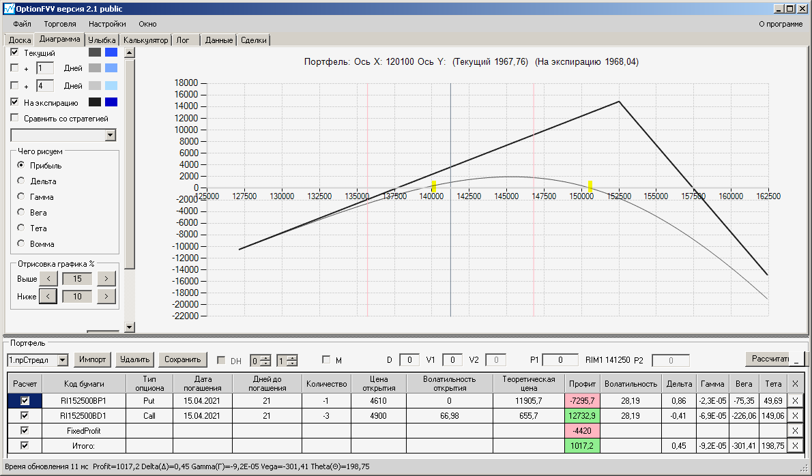Click the Рассчитать button
Image resolution: width=812 pixels, height=476 pixels.
pyautogui.click(x=768, y=359)
